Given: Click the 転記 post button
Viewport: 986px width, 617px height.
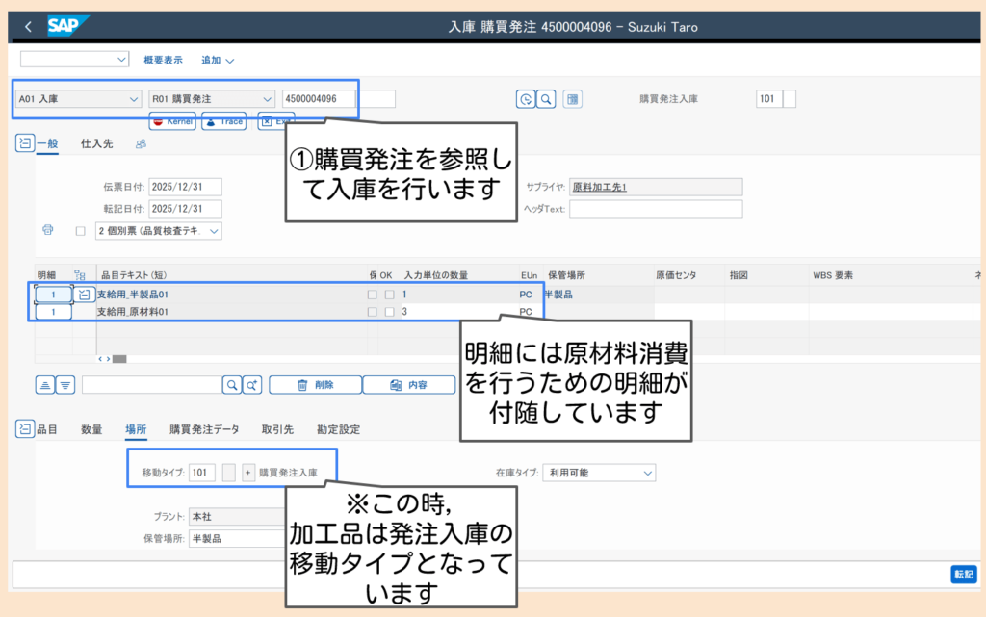Looking at the screenshot, I should [x=963, y=574].
